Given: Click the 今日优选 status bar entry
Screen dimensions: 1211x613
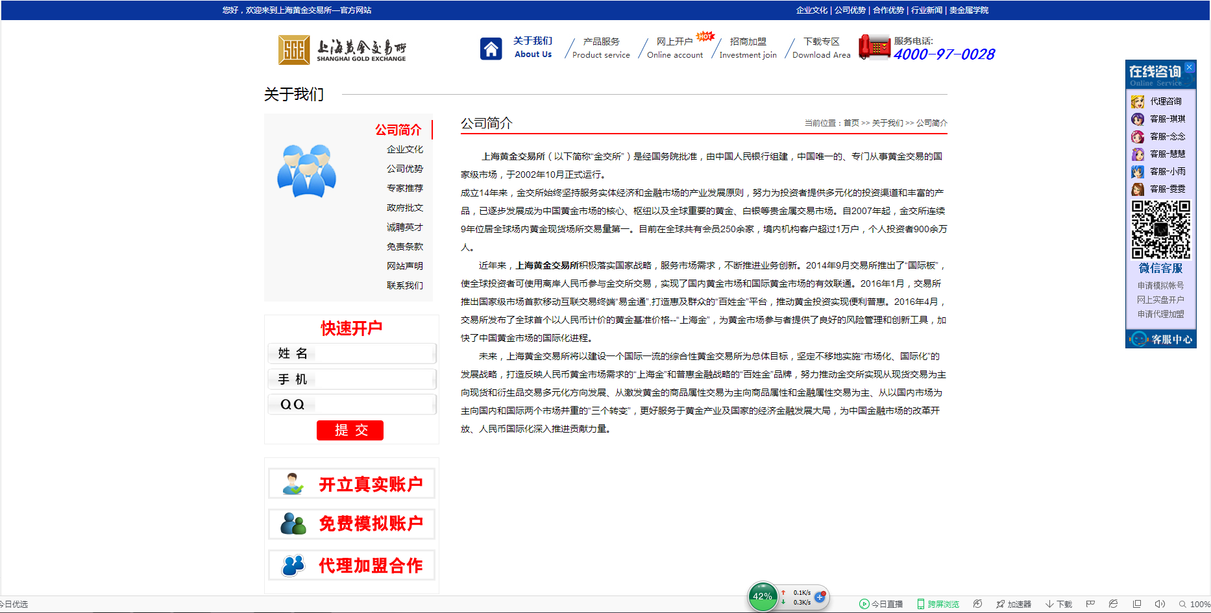Looking at the screenshot, I should point(14,605).
